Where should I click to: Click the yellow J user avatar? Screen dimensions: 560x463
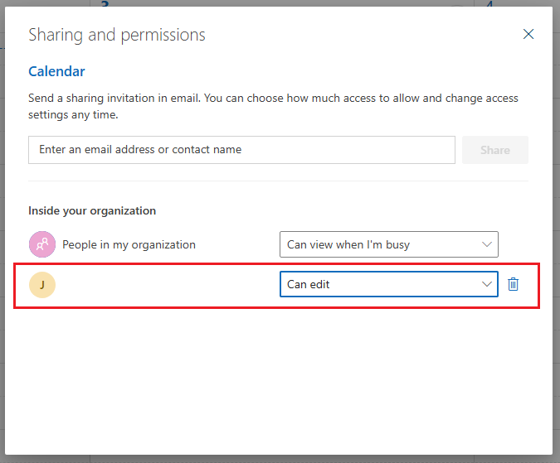coord(42,285)
